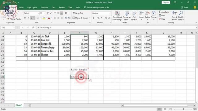
Task: Align text to bottom
Action: point(62,13)
